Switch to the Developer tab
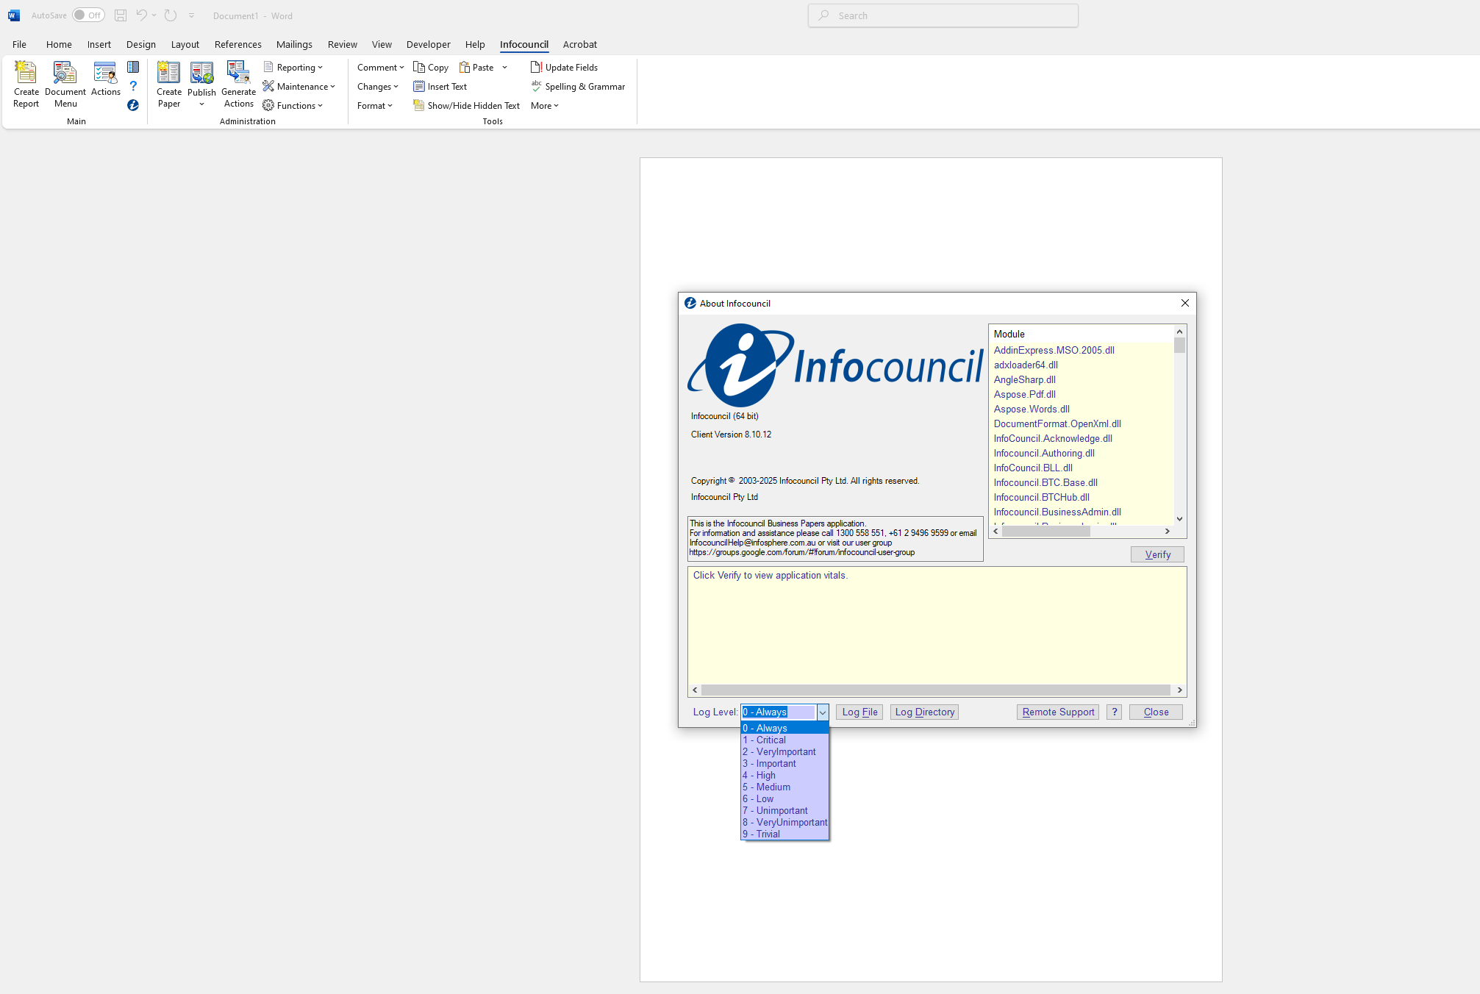 pyautogui.click(x=428, y=44)
